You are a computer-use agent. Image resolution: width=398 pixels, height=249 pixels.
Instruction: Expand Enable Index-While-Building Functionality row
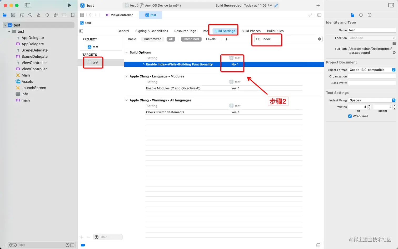(144, 64)
